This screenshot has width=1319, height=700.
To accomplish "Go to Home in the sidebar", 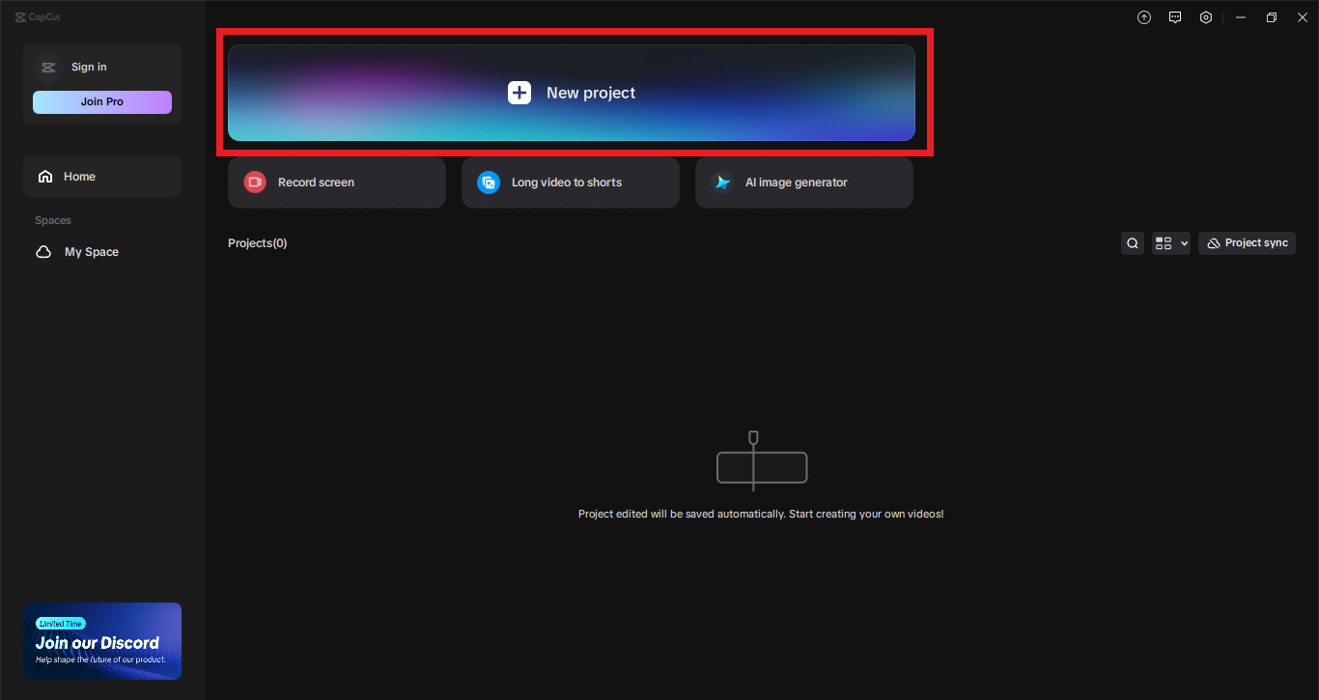I will click(102, 177).
